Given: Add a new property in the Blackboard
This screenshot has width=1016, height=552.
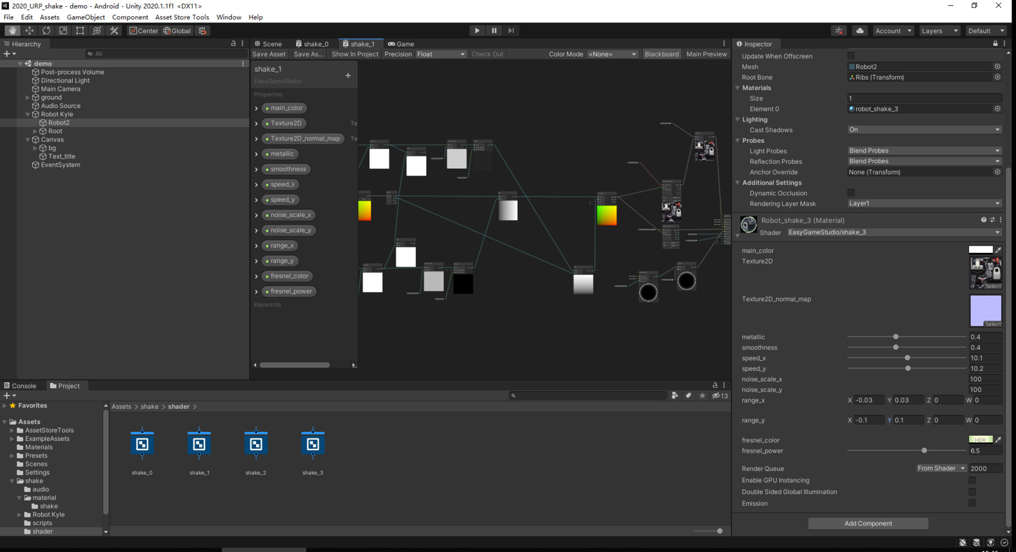Looking at the screenshot, I should 348,75.
